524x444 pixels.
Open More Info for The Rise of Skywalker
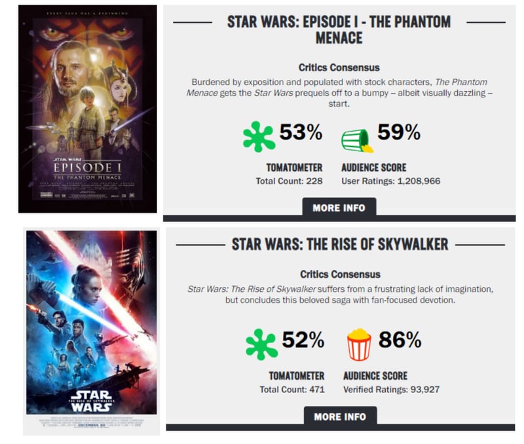click(340, 416)
